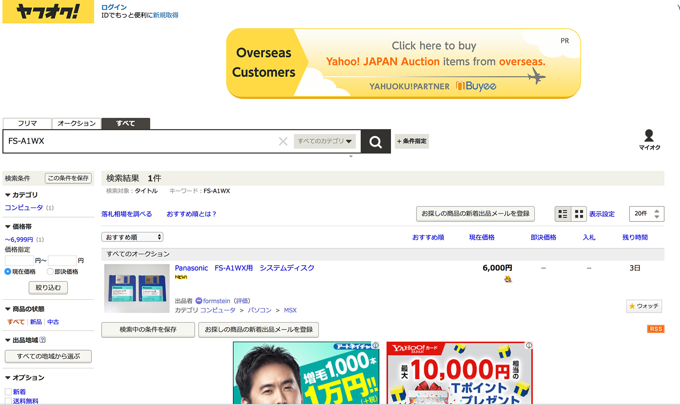Open the すべてのカテゴリ dropdown
Viewport: 680px width, 405px height.
[x=325, y=141]
